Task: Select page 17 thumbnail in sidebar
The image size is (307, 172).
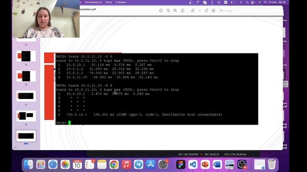Action: tap(26, 96)
